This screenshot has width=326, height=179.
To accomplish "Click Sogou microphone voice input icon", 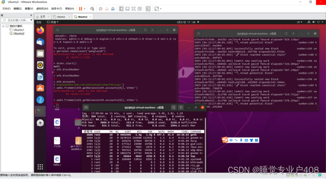I will pos(241,140).
